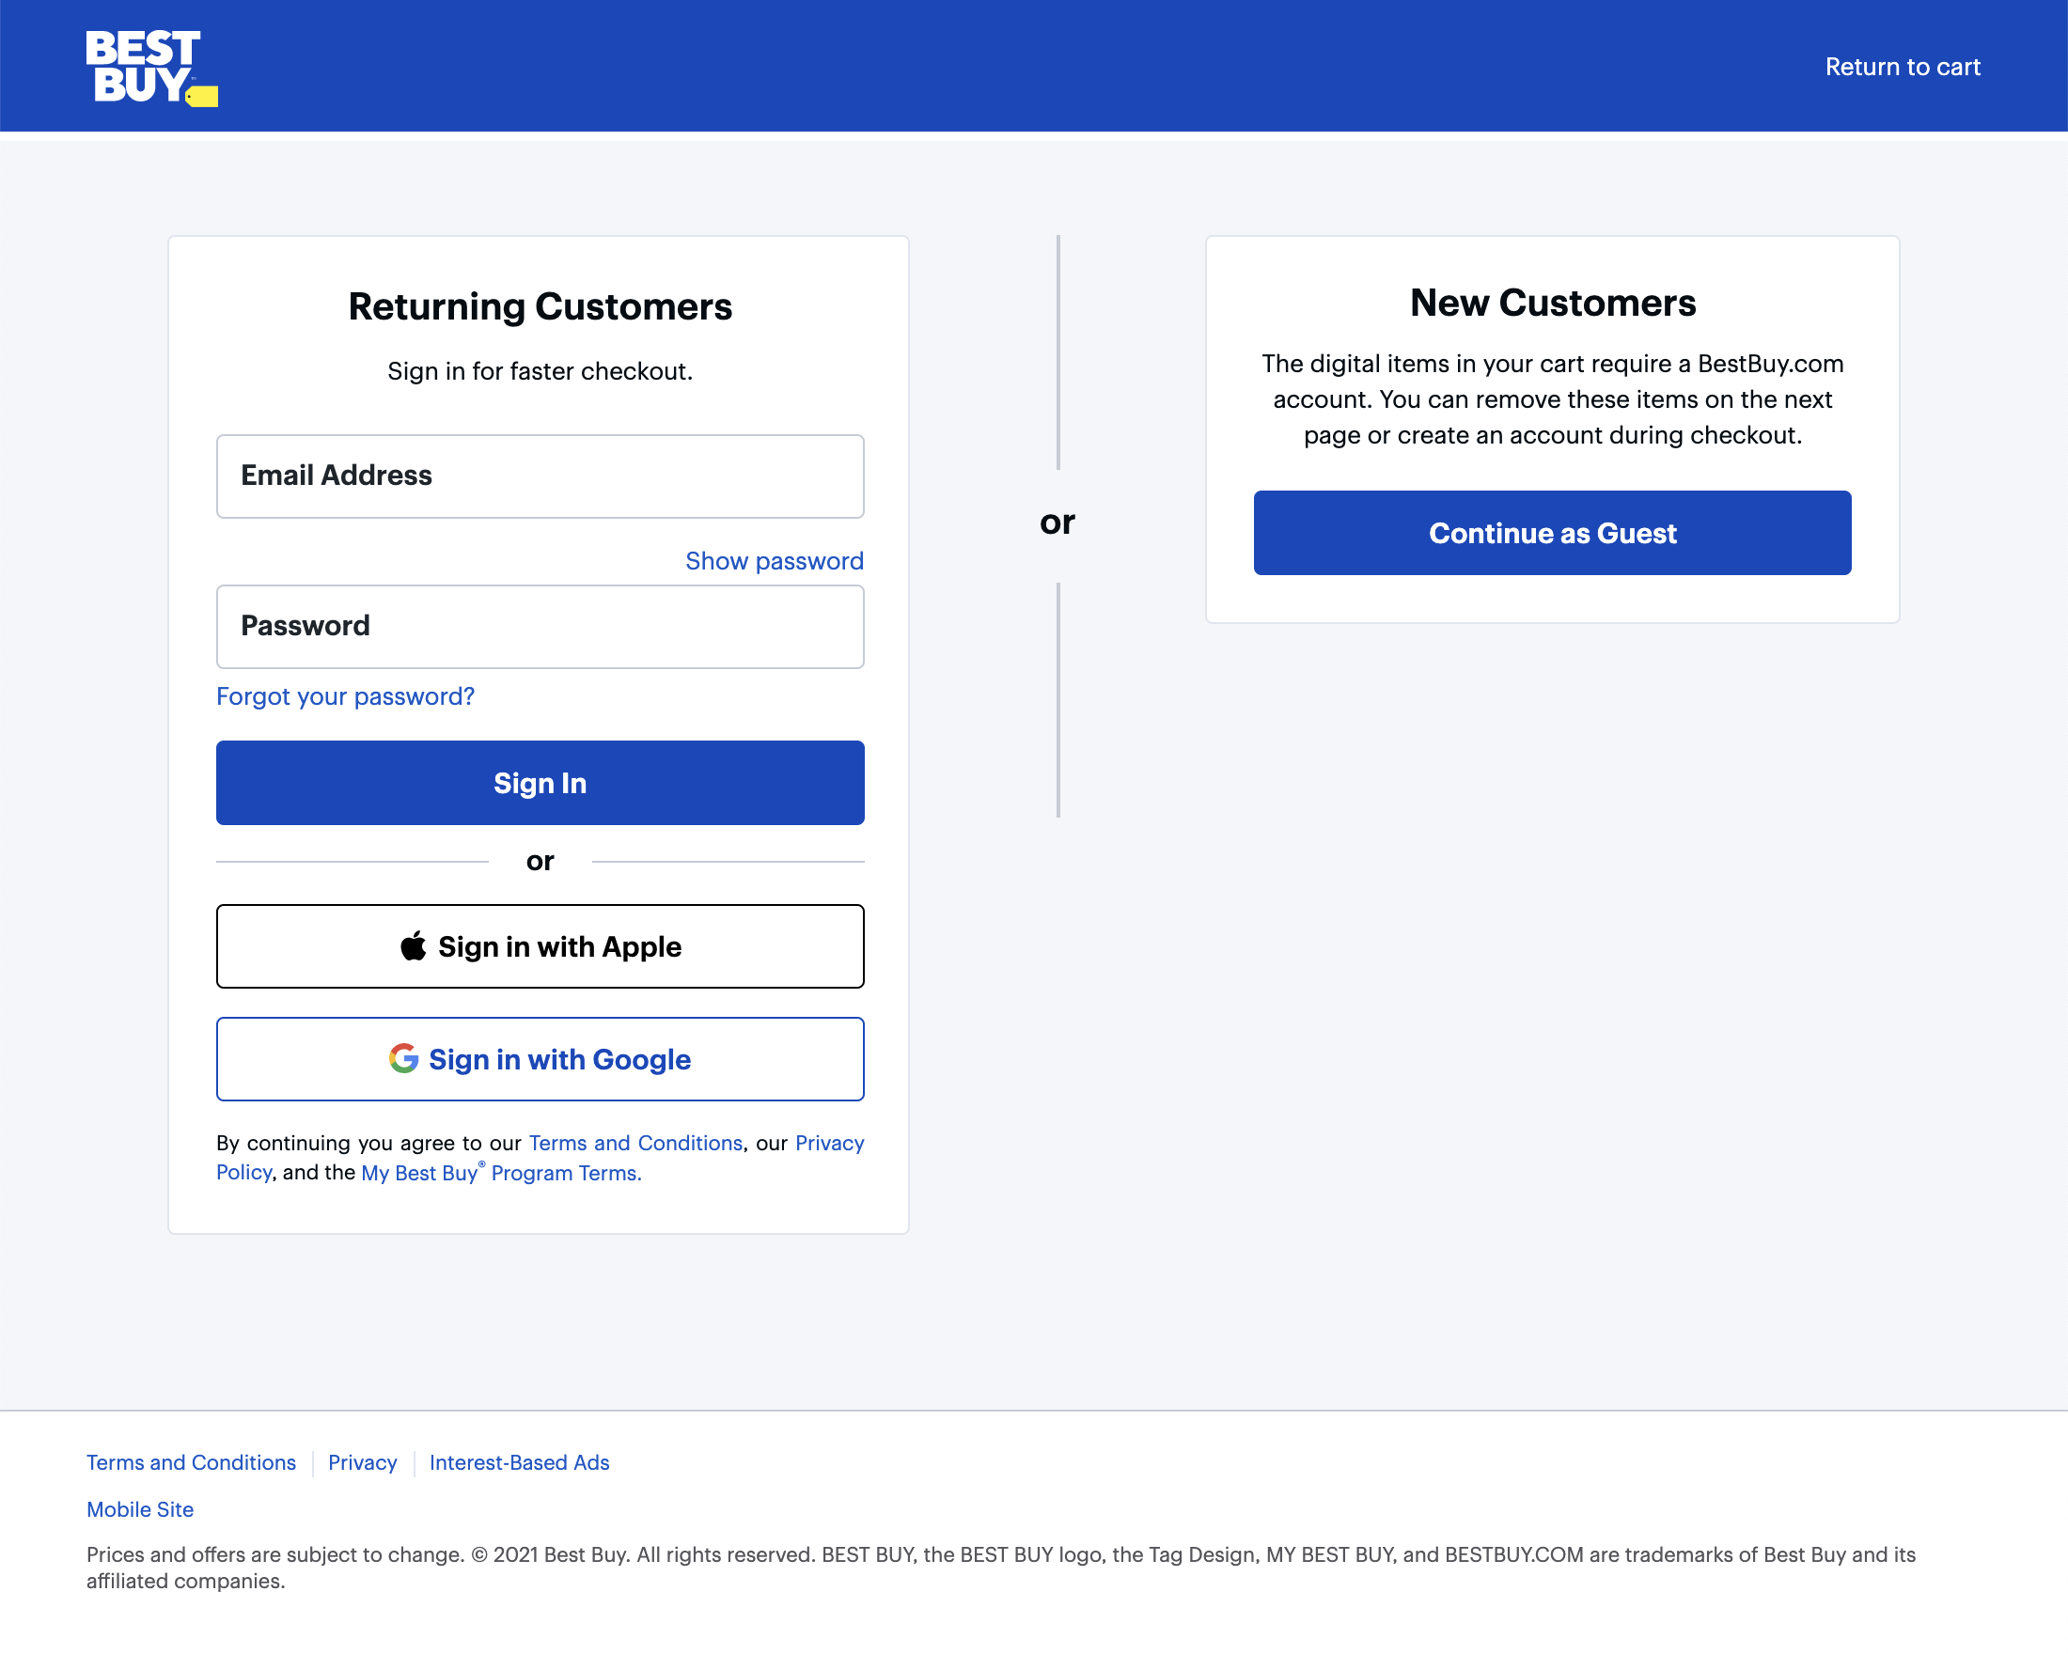This screenshot has height=1654, width=2068.
Task: Click the Returning Customers heading
Action: pos(540,305)
